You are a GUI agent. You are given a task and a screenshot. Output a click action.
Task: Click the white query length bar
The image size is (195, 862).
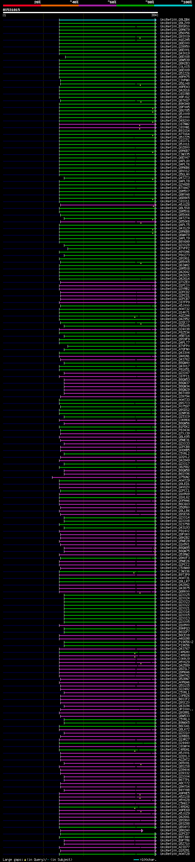(x=80, y=13)
